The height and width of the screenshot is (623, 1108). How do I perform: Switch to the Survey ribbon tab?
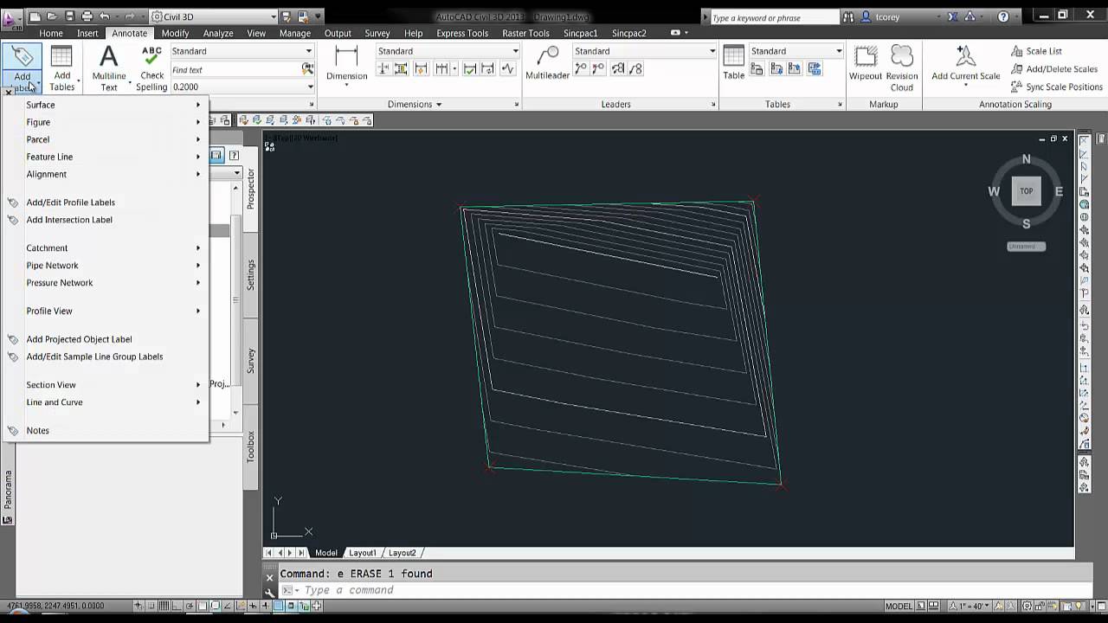tap(377, 33)
